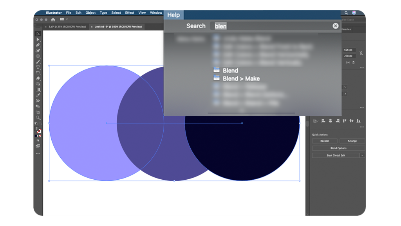Open the Edit menu
Viewport: 401px width, 226px height.
point(78,13)
